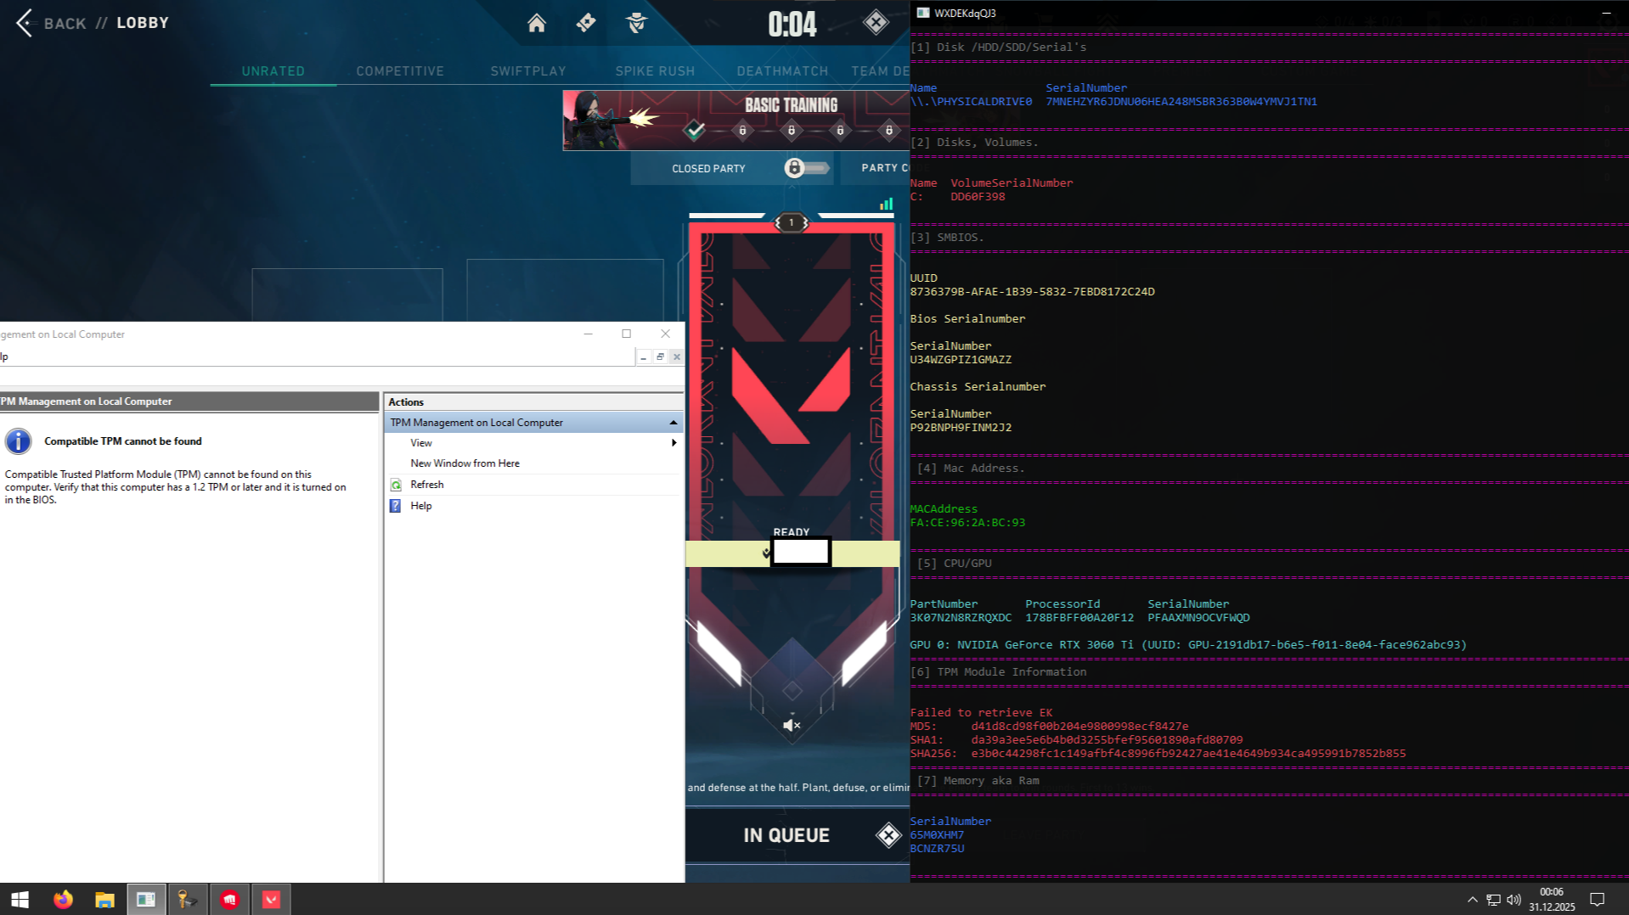The image size is (1629, 915).
Task: Show hidden tray icons chevron
Action: (1472, 900)
